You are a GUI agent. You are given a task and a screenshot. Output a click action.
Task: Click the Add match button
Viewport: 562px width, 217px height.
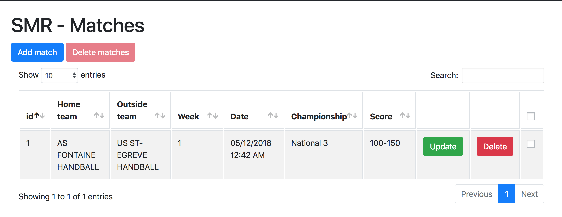pyautogui.click(x=37, y=52)
